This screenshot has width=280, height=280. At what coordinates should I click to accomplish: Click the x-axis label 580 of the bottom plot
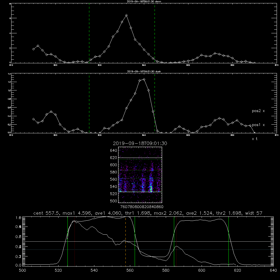pyautogui.click(x=166, y=270)
